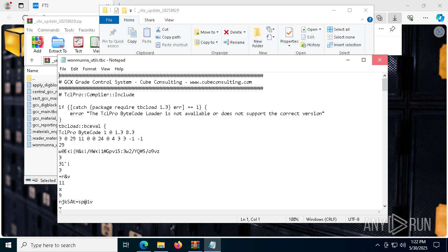Open Task View on taskbar

pos(126,245)
